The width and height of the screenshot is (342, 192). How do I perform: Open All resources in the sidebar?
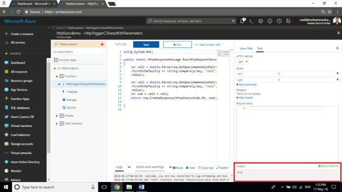19,72
